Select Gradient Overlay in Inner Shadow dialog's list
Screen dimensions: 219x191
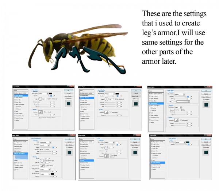(x=87, y=116)
